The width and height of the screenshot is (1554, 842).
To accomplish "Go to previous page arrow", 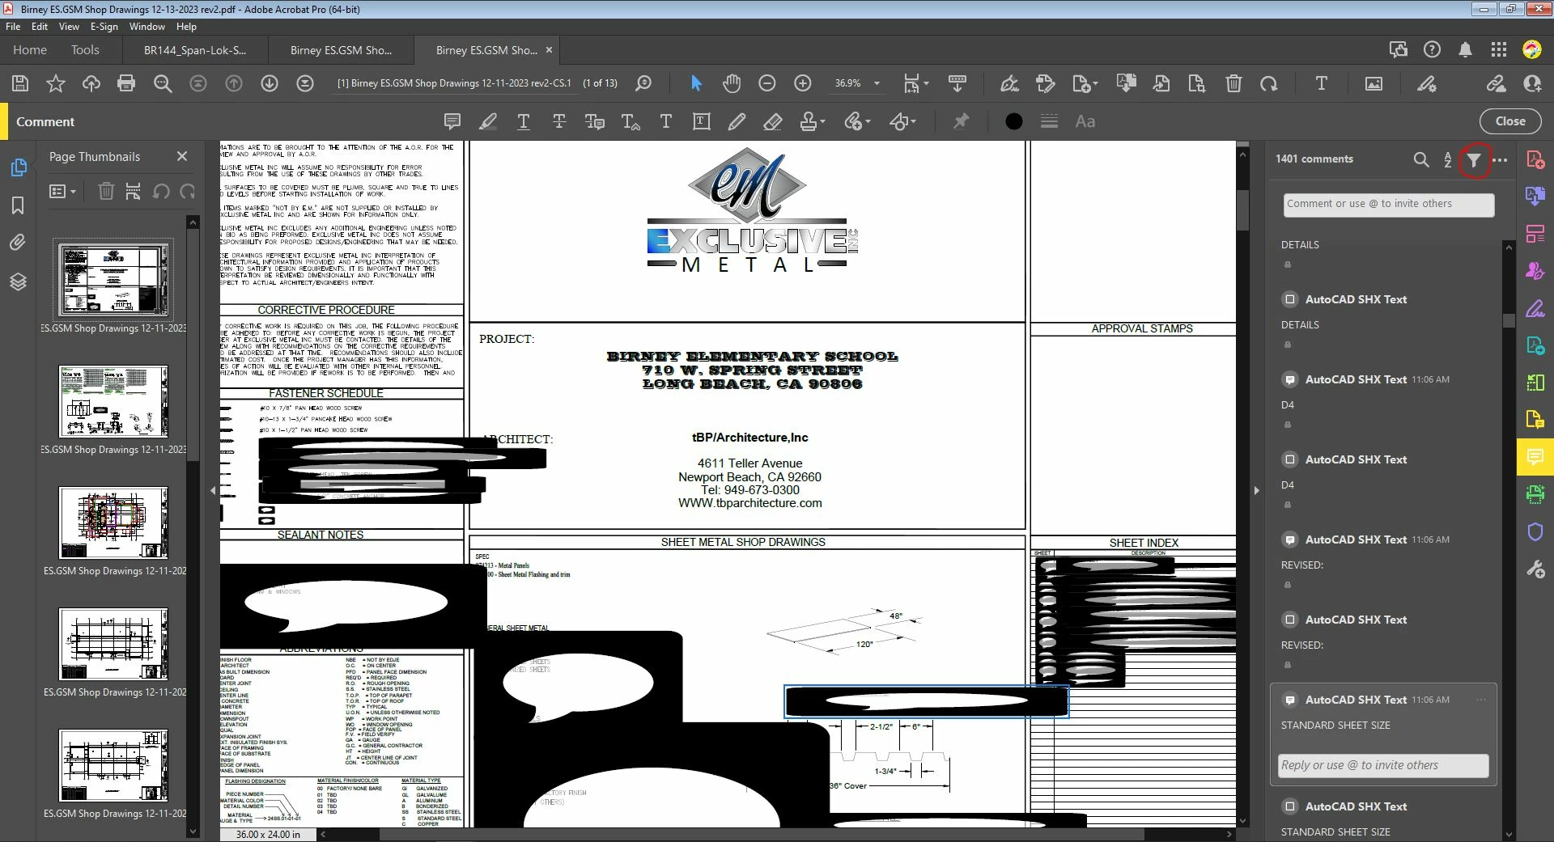I will (x=234, y=83).
